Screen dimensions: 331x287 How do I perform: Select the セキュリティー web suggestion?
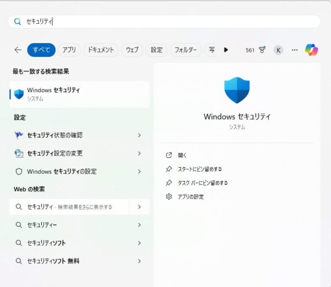(x=79, y=225)
